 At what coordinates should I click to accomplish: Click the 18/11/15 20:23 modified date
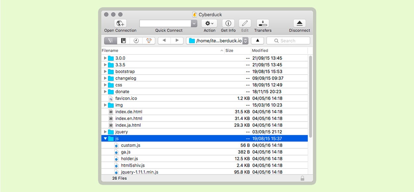[267, 92]
